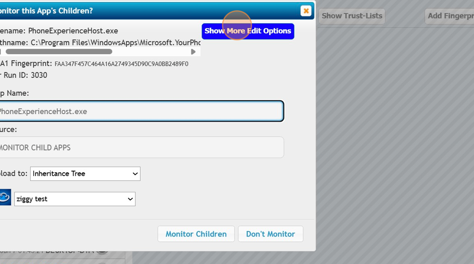Open Show Trust-Lists
The width and height of the screenshot is (474, 264).
[x=353, y=16]
